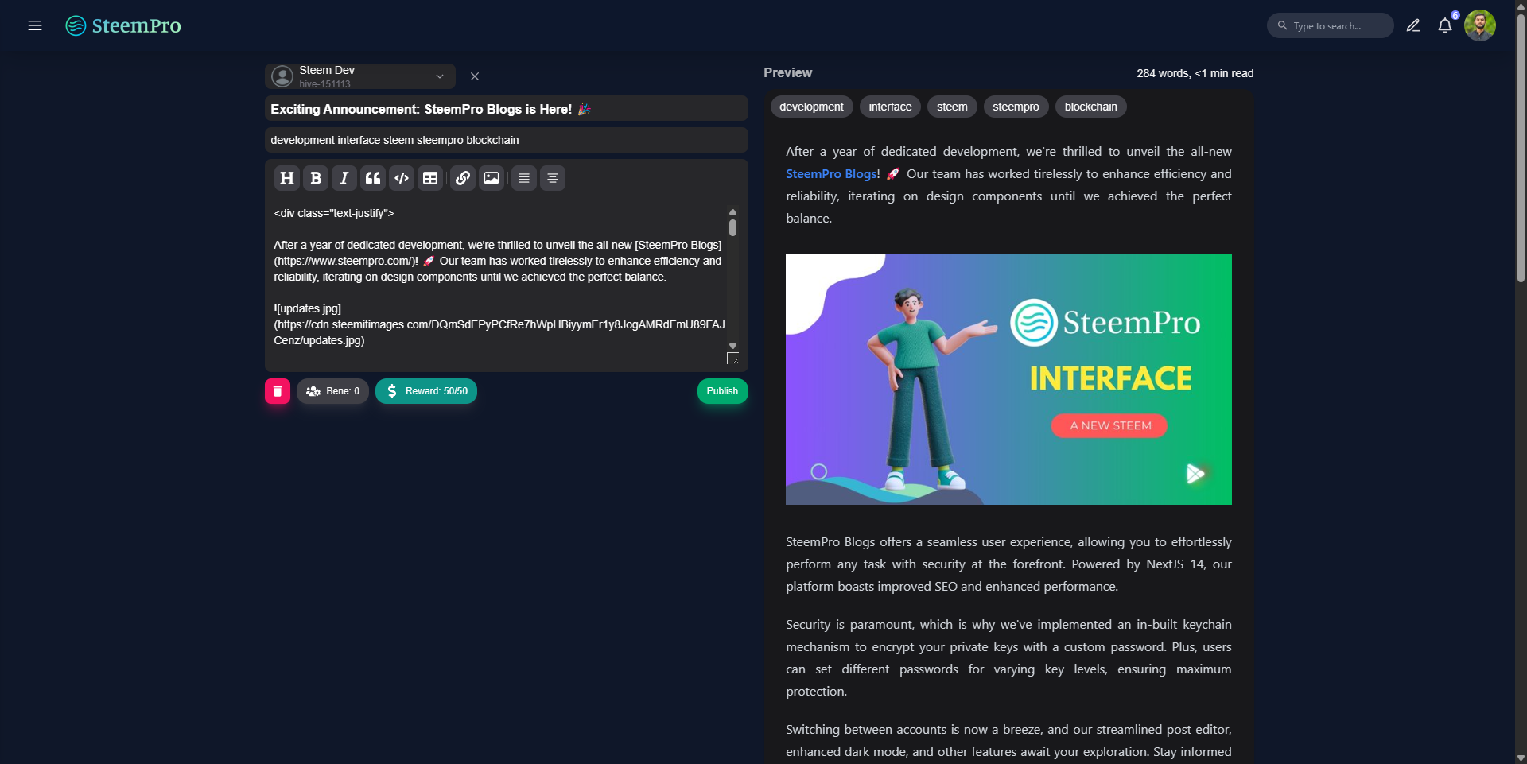Click the development tag chip
The height and width of the screenshot is (764, 1527).
pyautogui.click(x=812, y=107)
